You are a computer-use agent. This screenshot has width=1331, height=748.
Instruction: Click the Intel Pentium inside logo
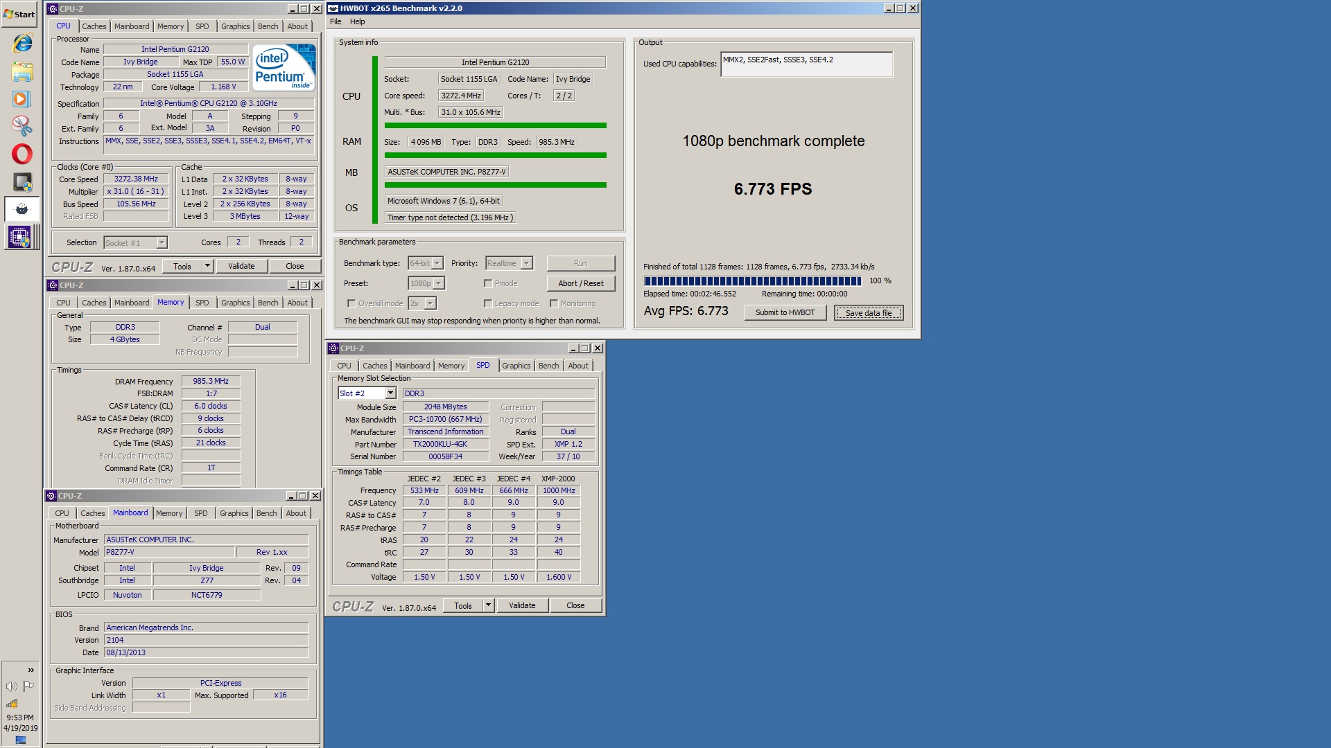coord(284,67)
